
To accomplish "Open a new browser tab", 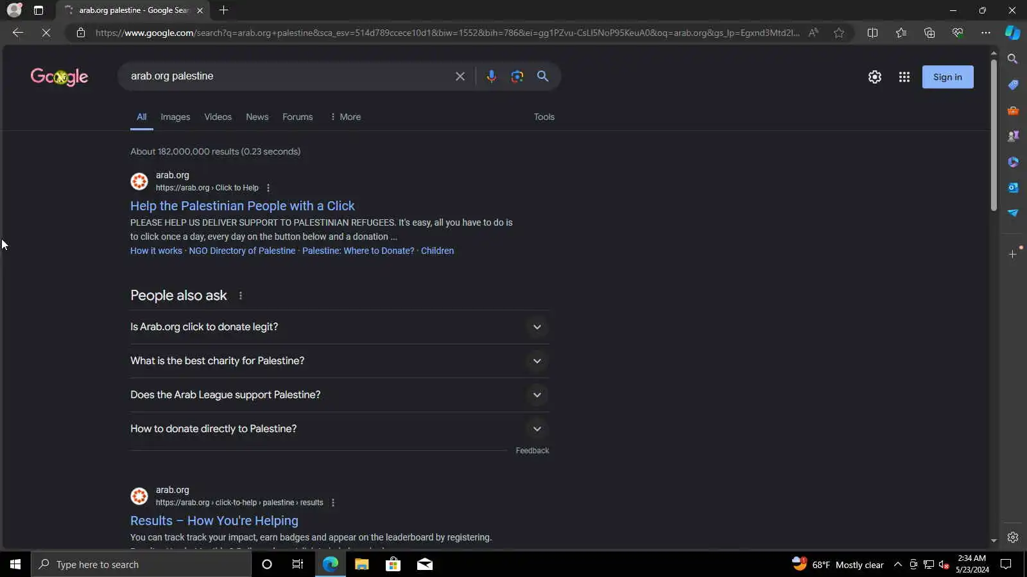I will point(223,10).
